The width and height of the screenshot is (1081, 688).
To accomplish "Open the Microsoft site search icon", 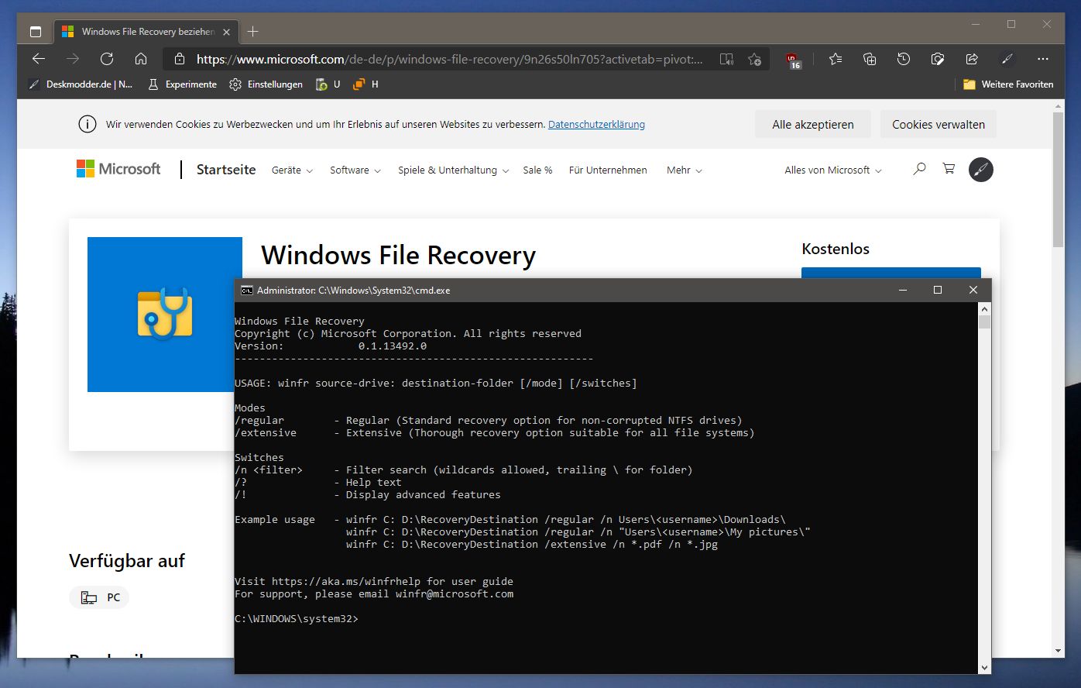I will (919, 169).
